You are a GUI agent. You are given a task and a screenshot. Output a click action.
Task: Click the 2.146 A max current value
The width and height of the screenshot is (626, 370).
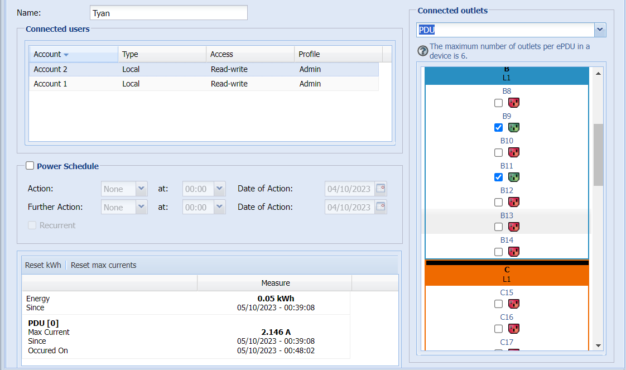276,332
